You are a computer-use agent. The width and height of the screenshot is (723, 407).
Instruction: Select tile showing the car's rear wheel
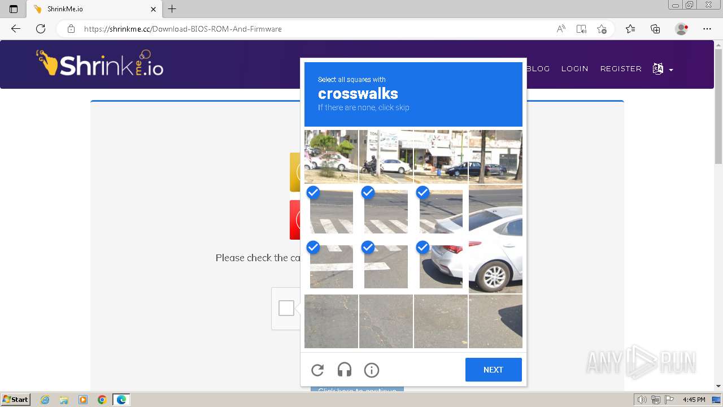(x=495, y=266)
